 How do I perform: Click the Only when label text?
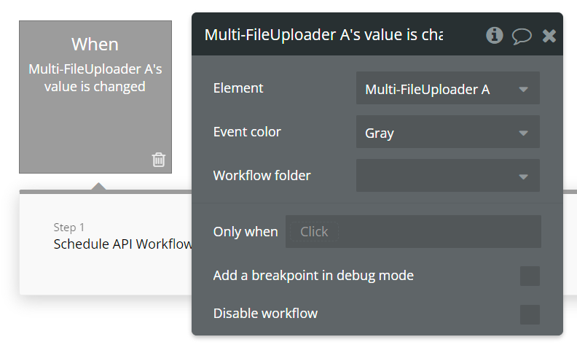(246, 232)
